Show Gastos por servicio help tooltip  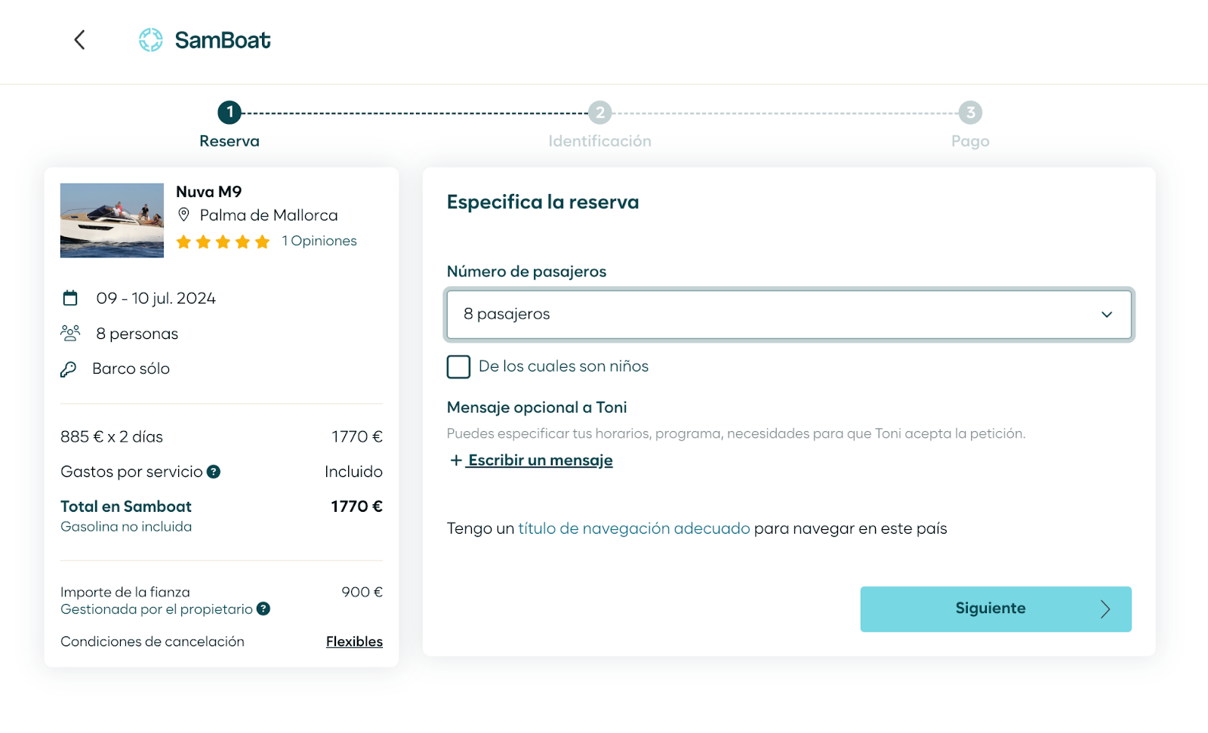[214, 472]
